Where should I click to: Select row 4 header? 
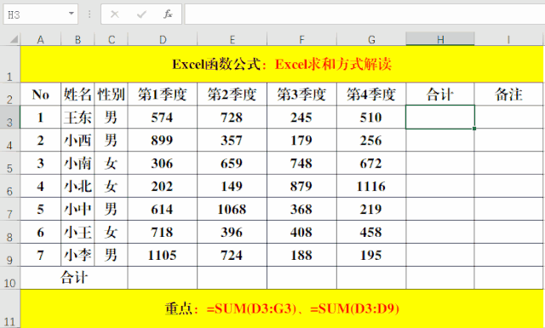pos(9,140)
